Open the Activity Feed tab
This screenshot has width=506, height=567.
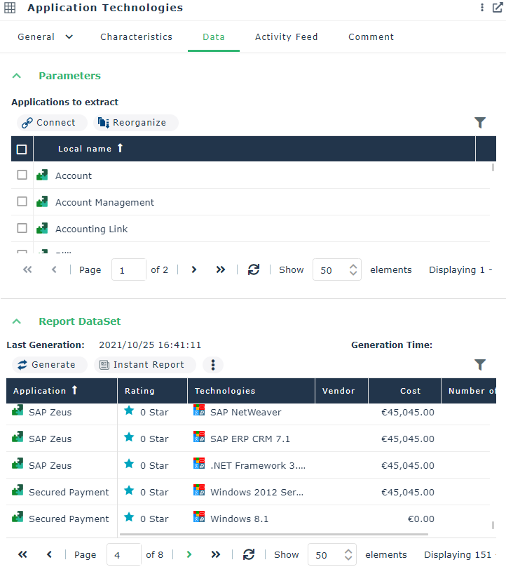click(286, 37)
